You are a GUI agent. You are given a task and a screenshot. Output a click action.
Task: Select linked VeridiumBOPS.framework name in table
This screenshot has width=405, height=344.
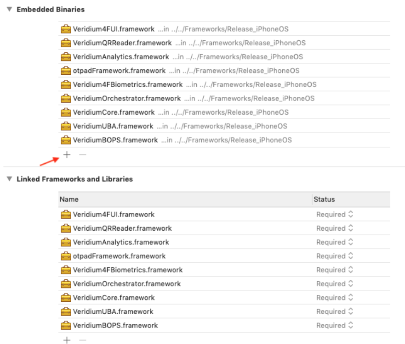(115, 326)
